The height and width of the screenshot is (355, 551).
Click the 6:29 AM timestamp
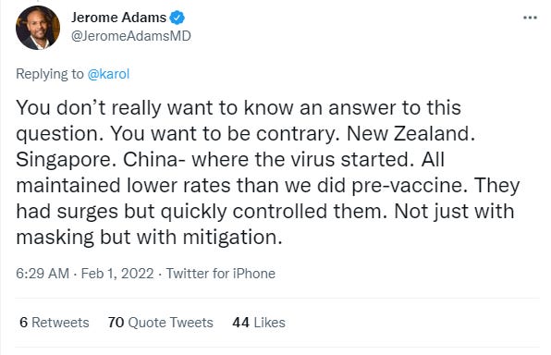coord(43,274)
